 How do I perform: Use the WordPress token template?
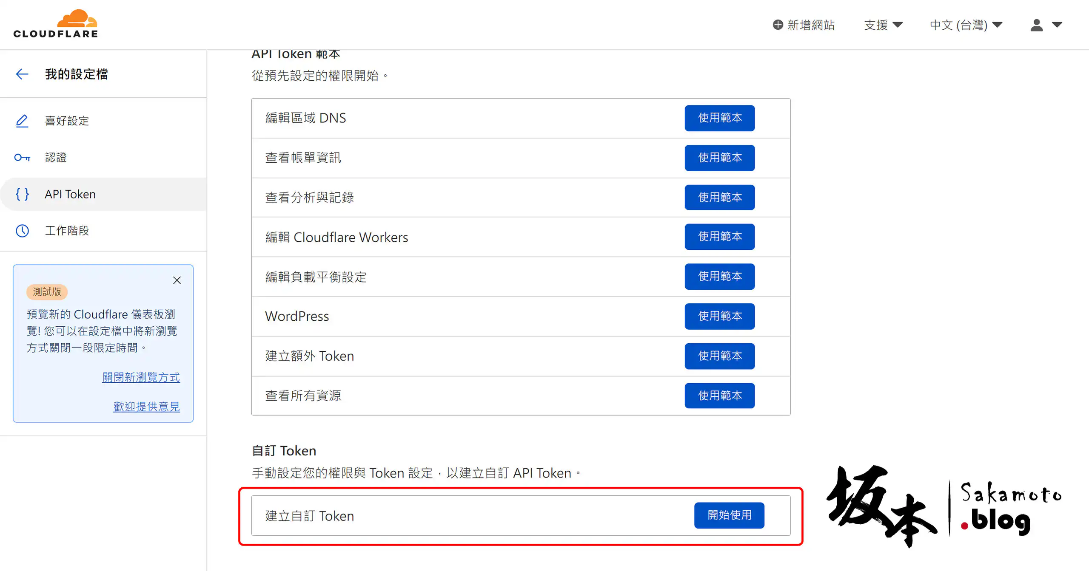click(x=719, y=316)
